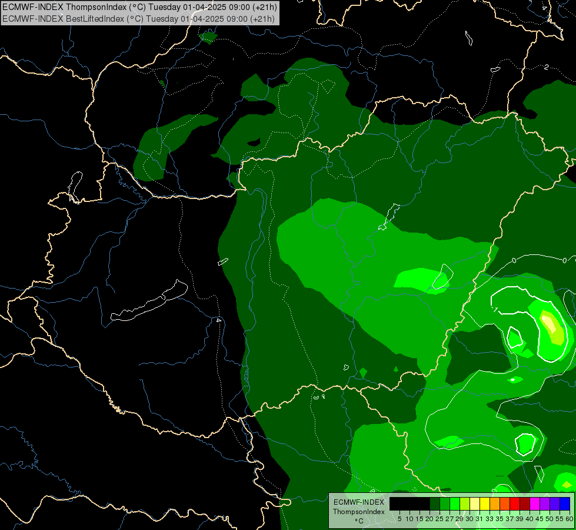576x530 pixels.
Task: Select the pure yellow 31-33 legend swatch
Action: pyautogui.click(x=485, y=503)
